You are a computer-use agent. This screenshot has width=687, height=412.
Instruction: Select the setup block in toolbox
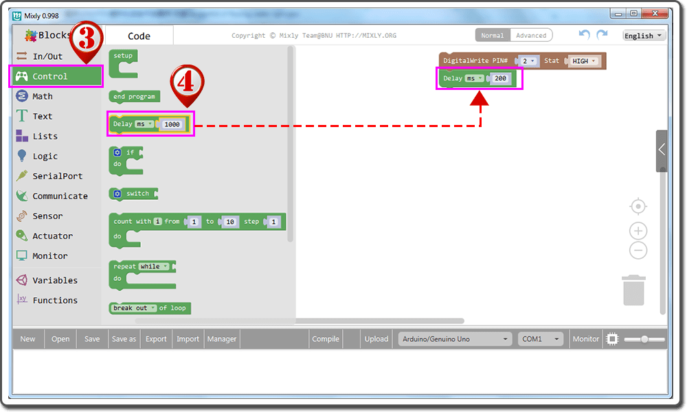pos(123,64)
